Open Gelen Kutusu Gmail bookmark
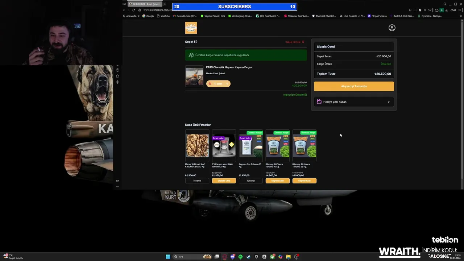Screen dimensions: 464x261 pos(185,16)
